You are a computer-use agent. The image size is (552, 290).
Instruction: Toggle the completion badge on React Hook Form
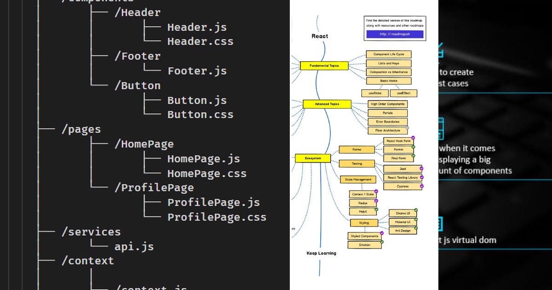413,137
